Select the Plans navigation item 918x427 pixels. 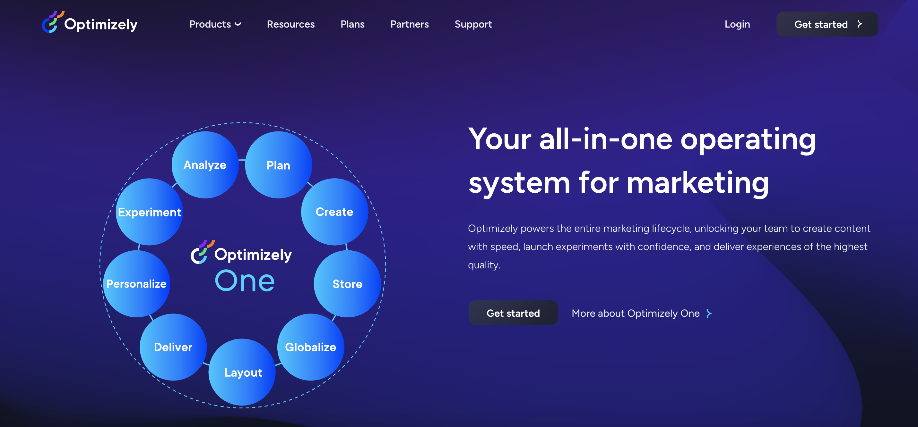point(352,24)
